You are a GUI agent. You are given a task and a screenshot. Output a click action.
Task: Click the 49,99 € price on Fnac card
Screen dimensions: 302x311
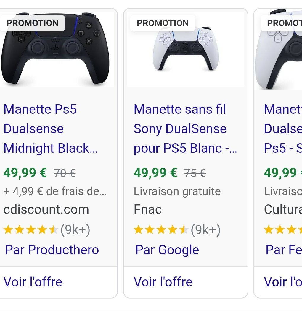(x=155, y=173)
